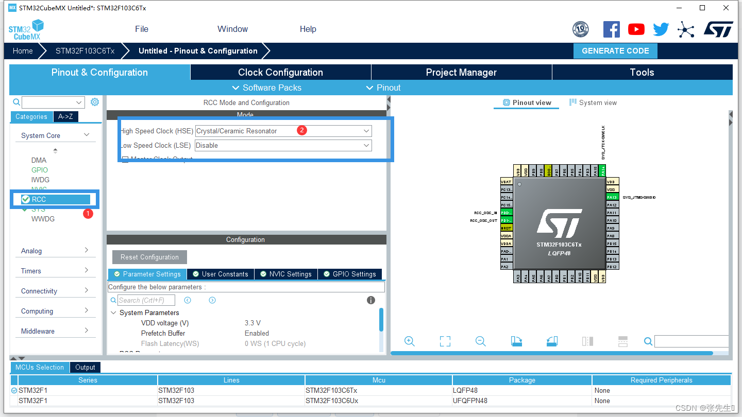The image size is (742, 417).
Task: Zoom in on the pinout view
Action: click(x=410, y=341)
